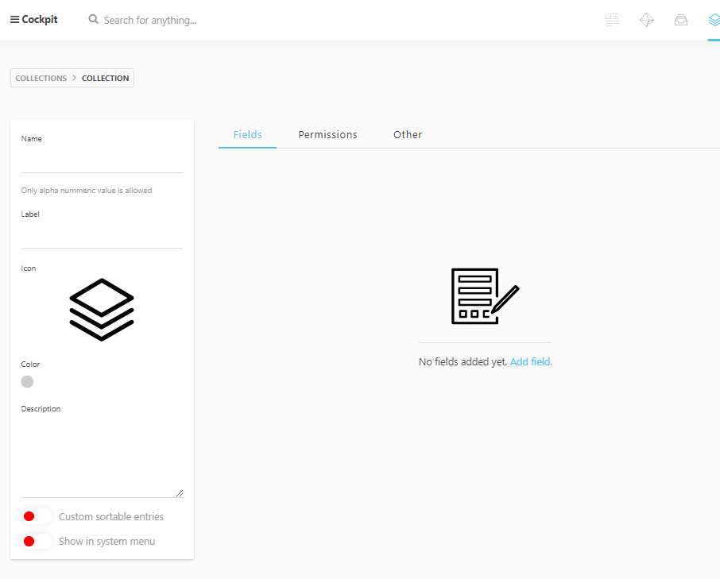Open the grey Color picker circle
Screen dimensions: 720x579
point(27,381)
